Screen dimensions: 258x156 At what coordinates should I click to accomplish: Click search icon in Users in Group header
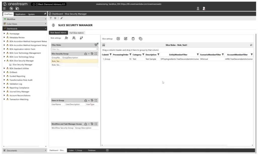92,100
